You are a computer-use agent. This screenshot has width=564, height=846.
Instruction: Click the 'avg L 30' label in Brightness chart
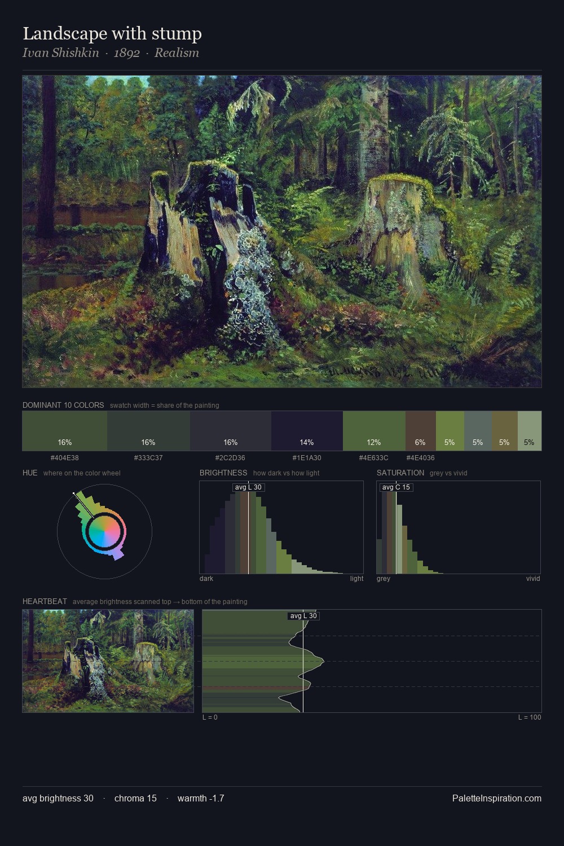pos(248,487)
